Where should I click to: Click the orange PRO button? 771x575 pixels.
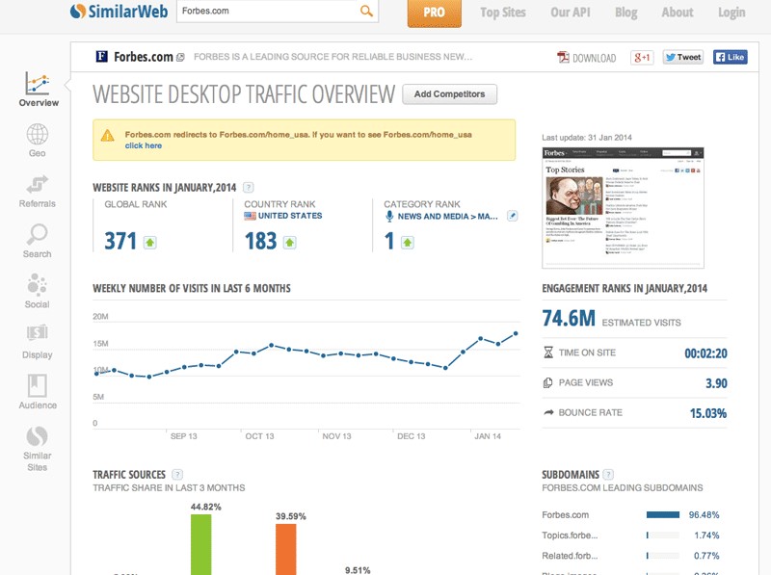(x=434, y=13)
